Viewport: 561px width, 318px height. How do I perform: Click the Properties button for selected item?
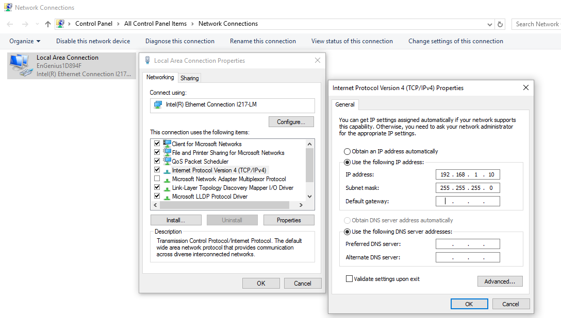pyautogui.click(x=289, y=220)
